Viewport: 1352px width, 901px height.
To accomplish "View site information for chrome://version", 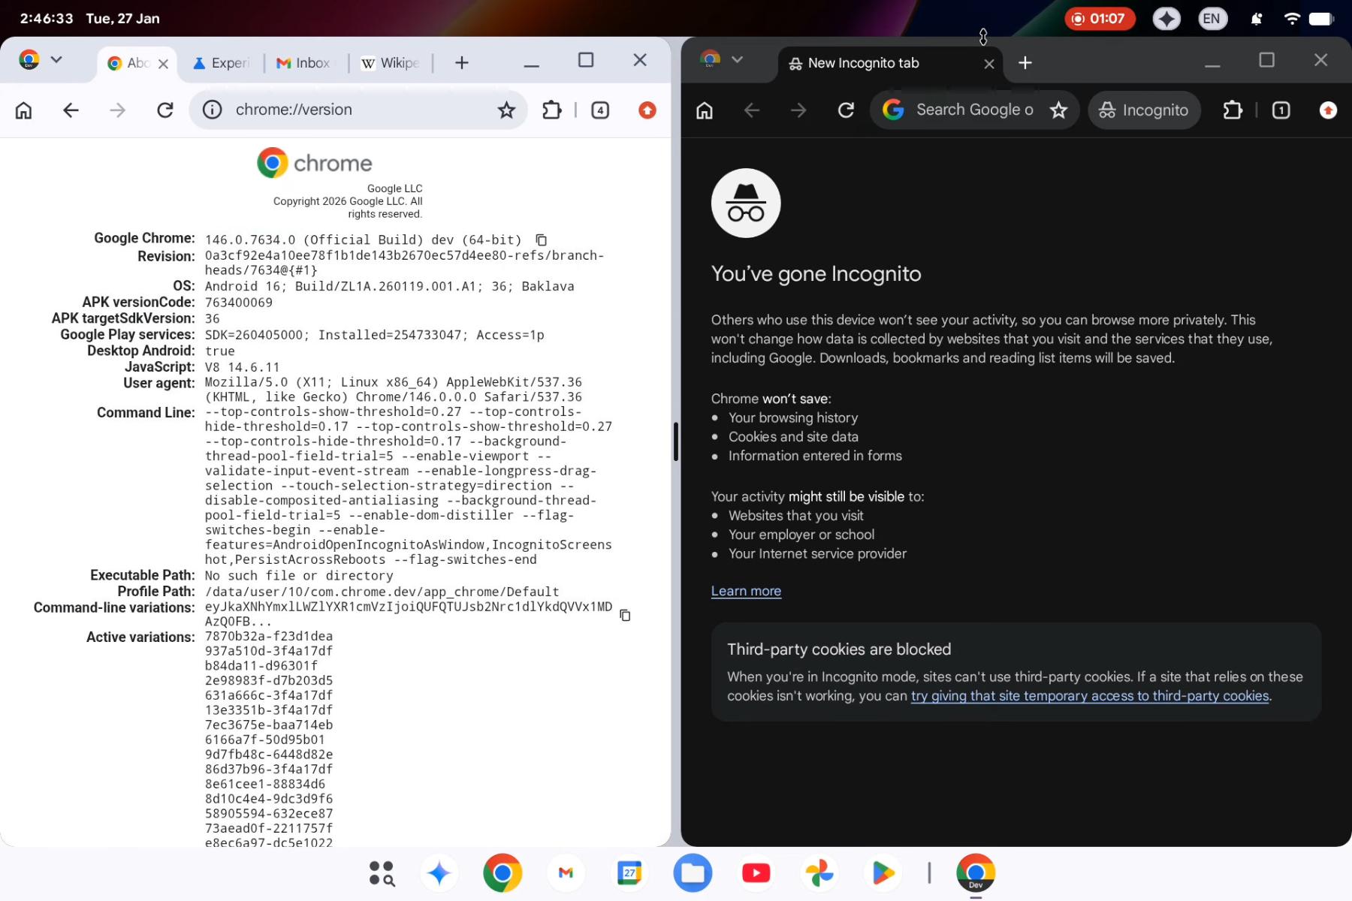I will 213,110.
